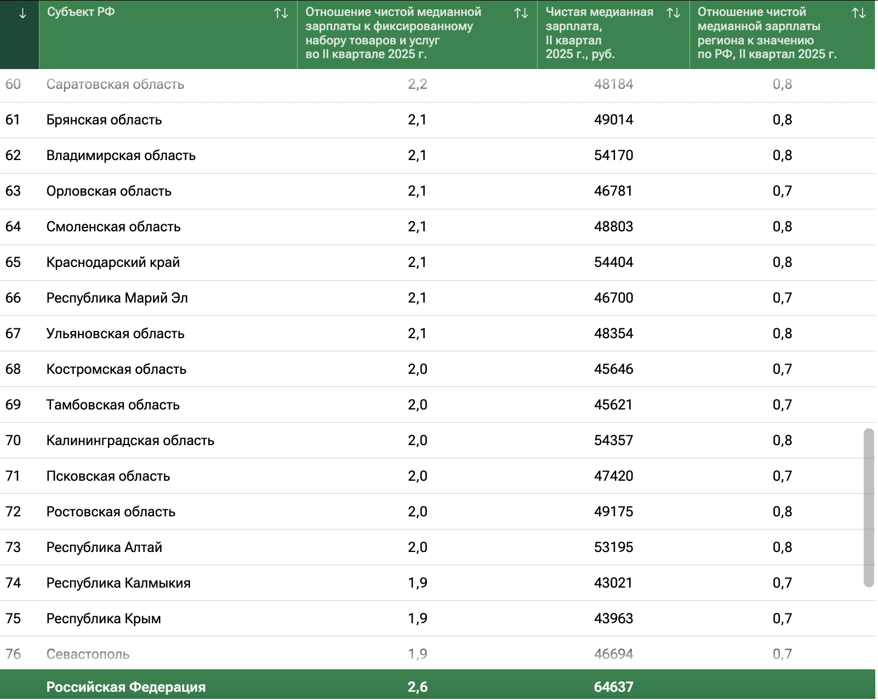
Task: Click 0,7 value in Республика Крым row
Action: tap(783, 619)
